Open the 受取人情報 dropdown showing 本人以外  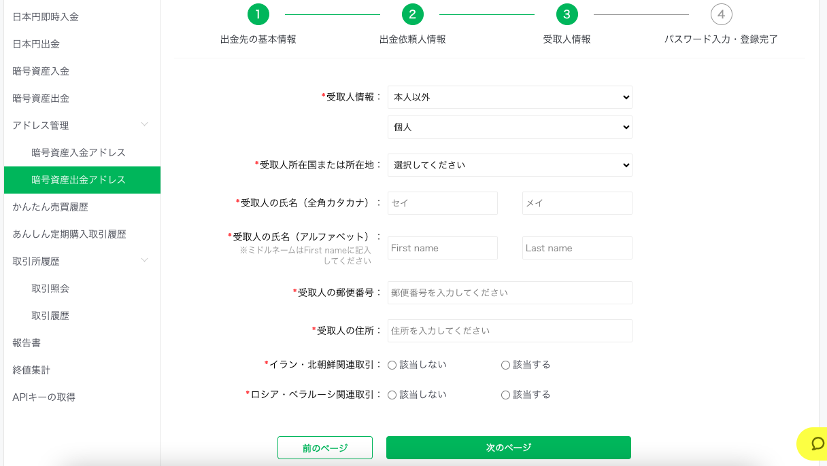[x=510, y=97]
